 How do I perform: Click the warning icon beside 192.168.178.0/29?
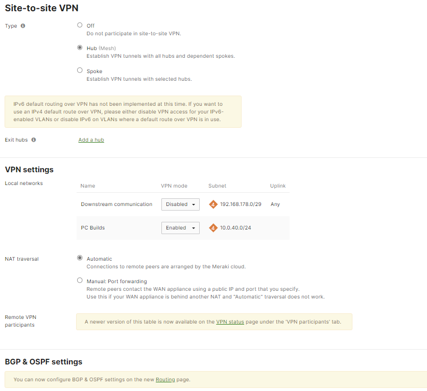tap(213, 204)
